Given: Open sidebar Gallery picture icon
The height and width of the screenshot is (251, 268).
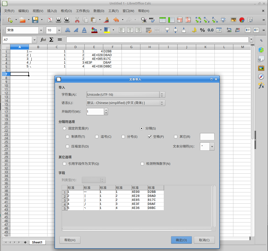Looking at the screenshot, I should (261, 68).
